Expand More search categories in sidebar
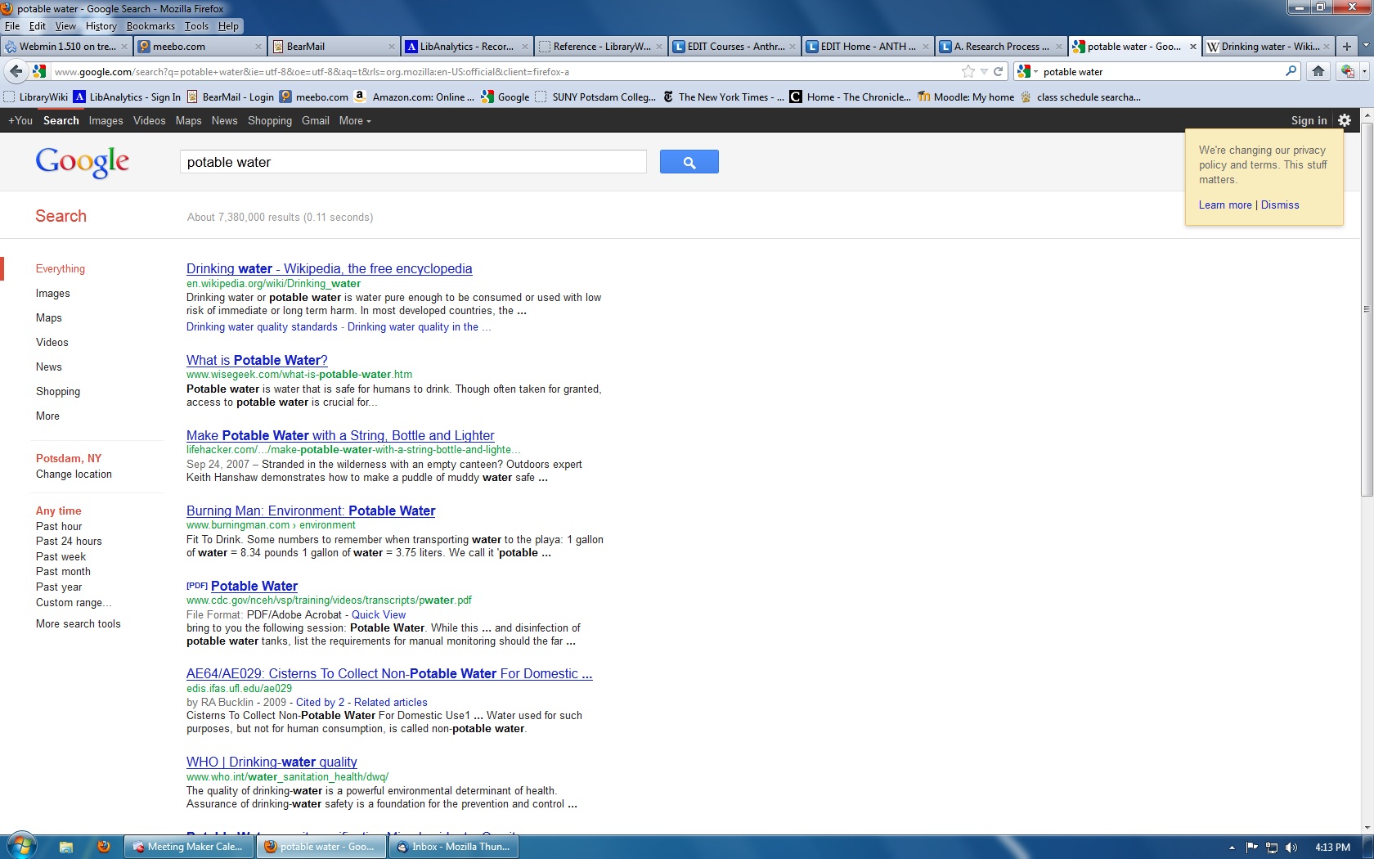The width and height of the screenshot is (1374, 859). coord(47,416)
